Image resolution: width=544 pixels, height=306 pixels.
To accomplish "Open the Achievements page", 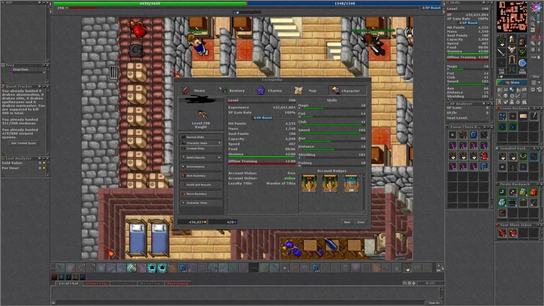I will point(201,167).
